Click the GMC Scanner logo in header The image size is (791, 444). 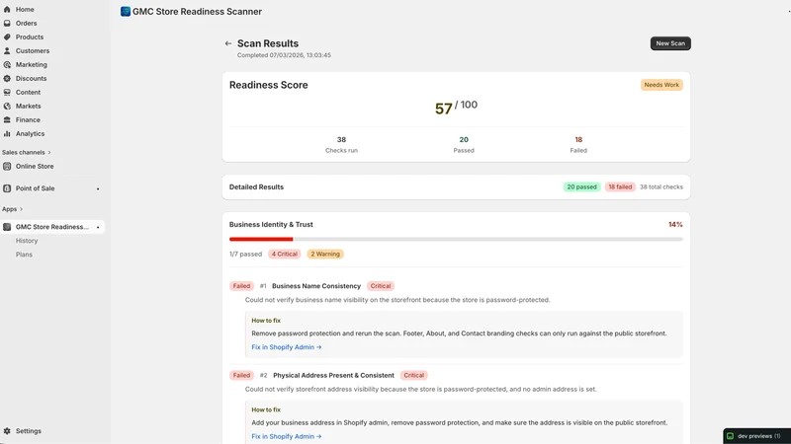click(126, 11)
